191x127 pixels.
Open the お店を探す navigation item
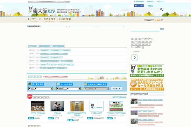tap(50, 20)
